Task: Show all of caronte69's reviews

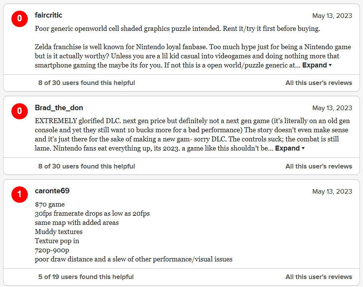Action: point(318,277)
